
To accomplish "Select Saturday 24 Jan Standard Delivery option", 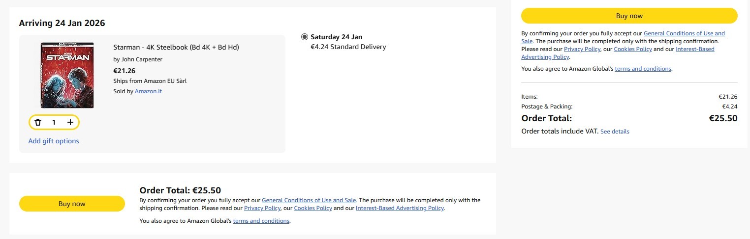I will point(305,37).
